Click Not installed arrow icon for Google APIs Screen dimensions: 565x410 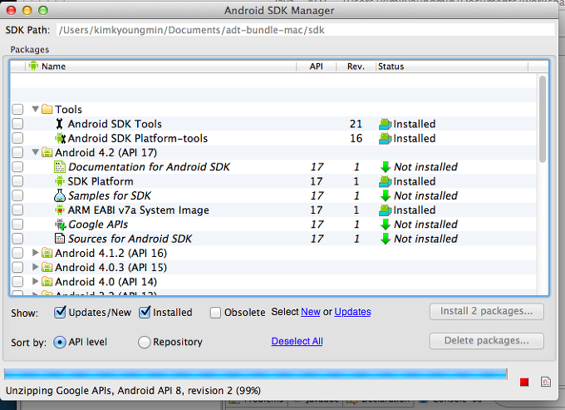(386, 225)
